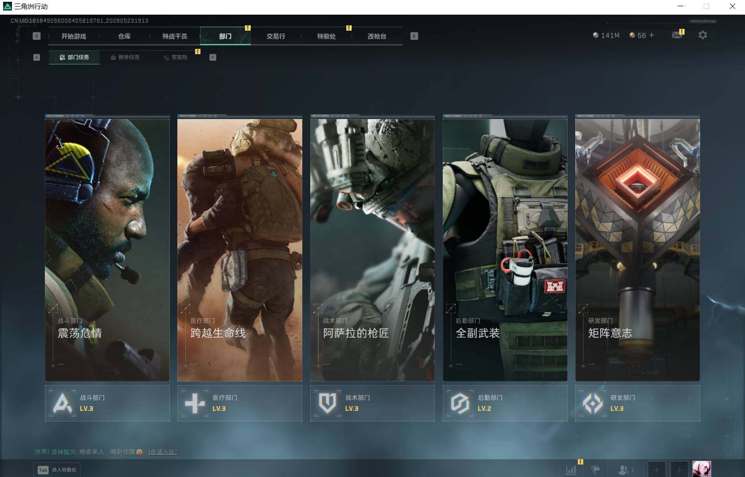Open the 全副武装 logistics department card
745x477 pixels.
point(505,250)
